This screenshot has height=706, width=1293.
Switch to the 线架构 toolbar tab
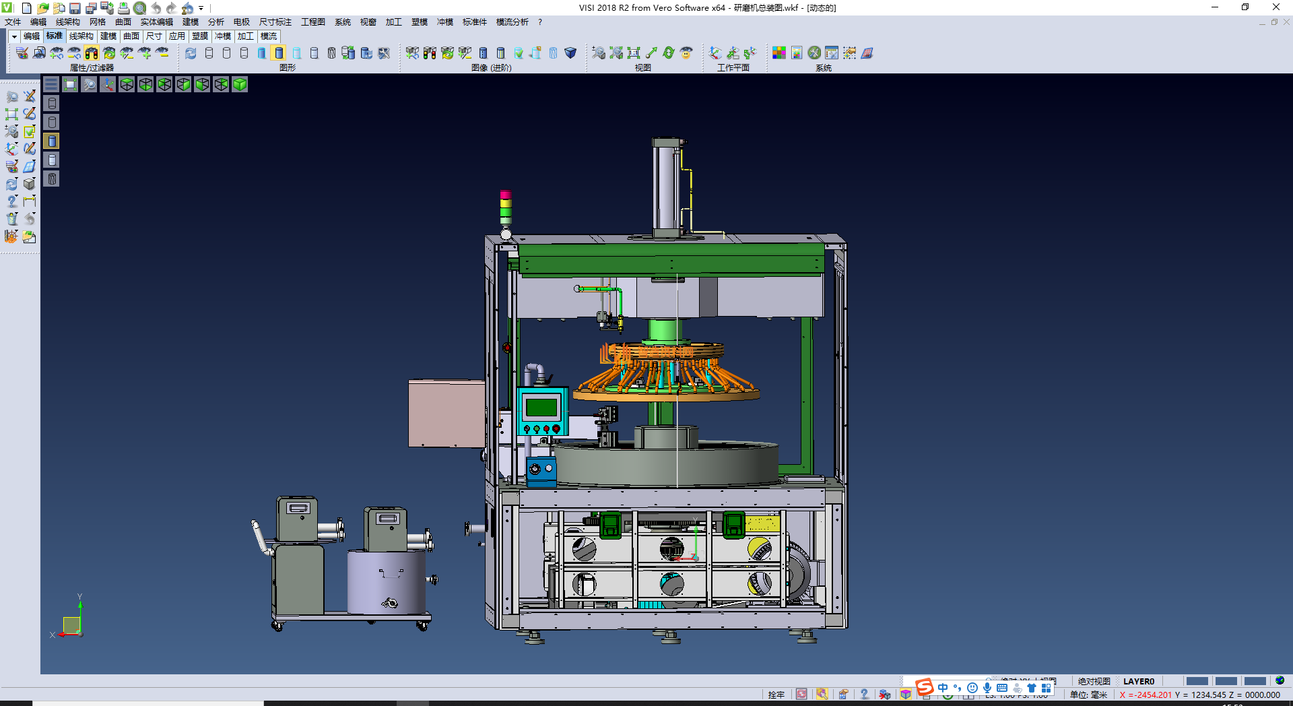(81, 36)
